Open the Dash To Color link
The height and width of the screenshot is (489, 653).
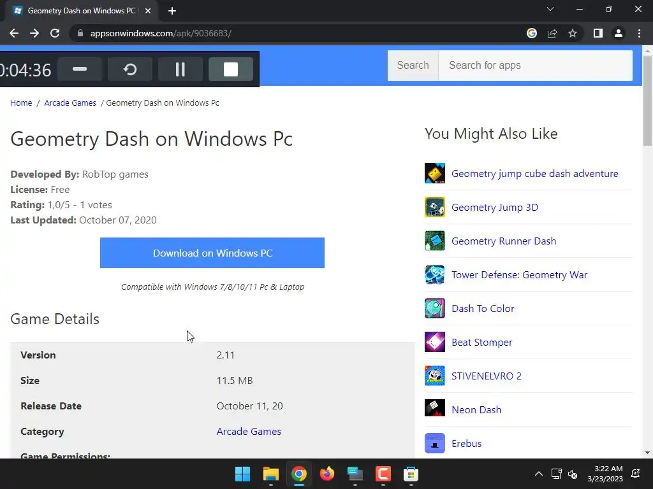point(483,309)
